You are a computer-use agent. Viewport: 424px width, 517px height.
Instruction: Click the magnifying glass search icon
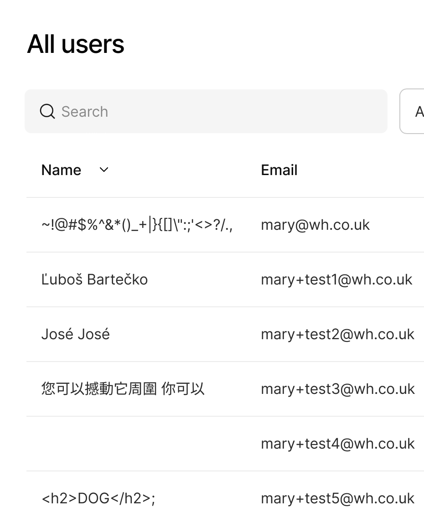pyautogui.click(x=47, y=111)
